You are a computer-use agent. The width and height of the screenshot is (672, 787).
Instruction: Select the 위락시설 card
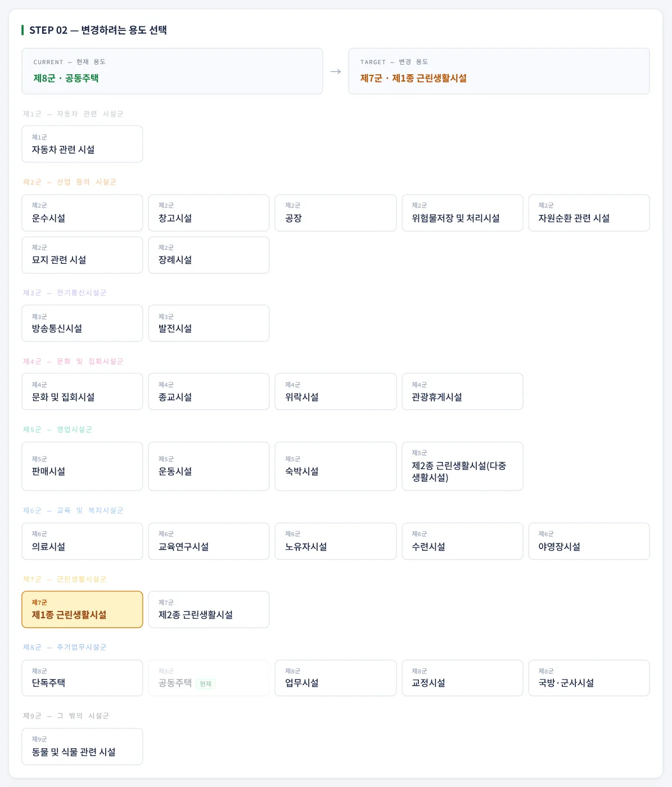336,392
